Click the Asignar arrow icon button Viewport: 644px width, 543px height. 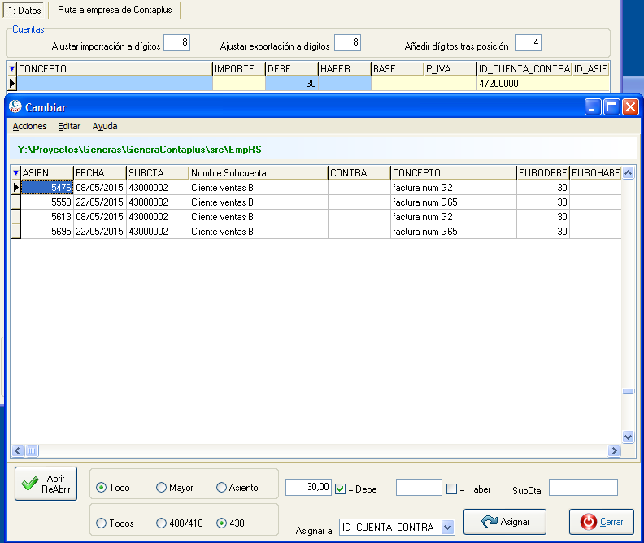tap(505, 522)
